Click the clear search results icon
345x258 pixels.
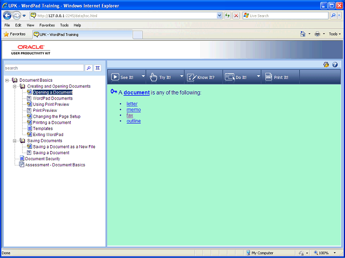(98, 68)
